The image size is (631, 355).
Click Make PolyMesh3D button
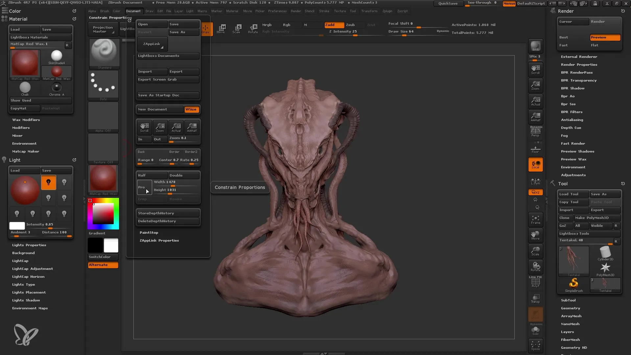click(x=597, y=218)
